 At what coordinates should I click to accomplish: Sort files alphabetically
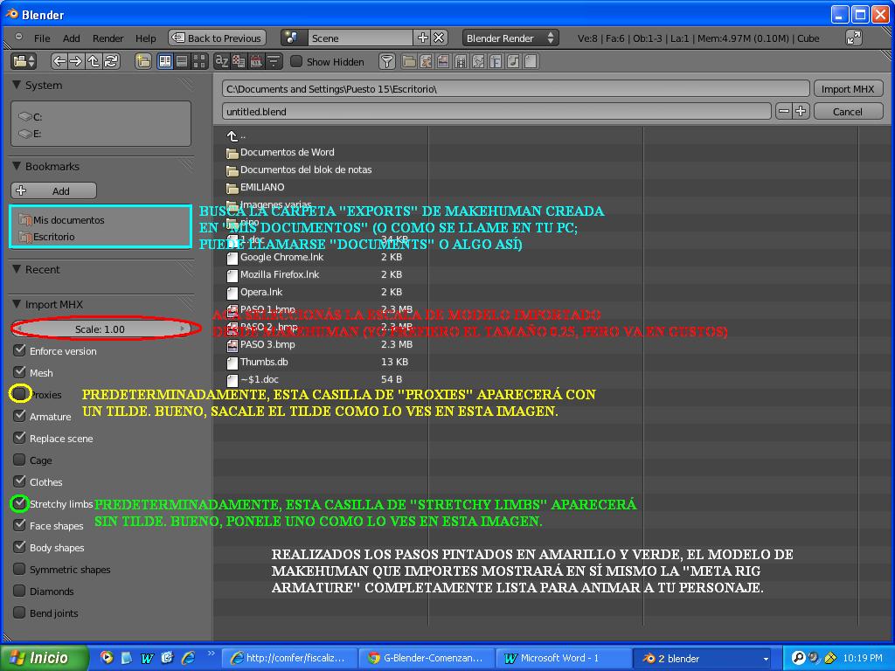pos(221,61)
